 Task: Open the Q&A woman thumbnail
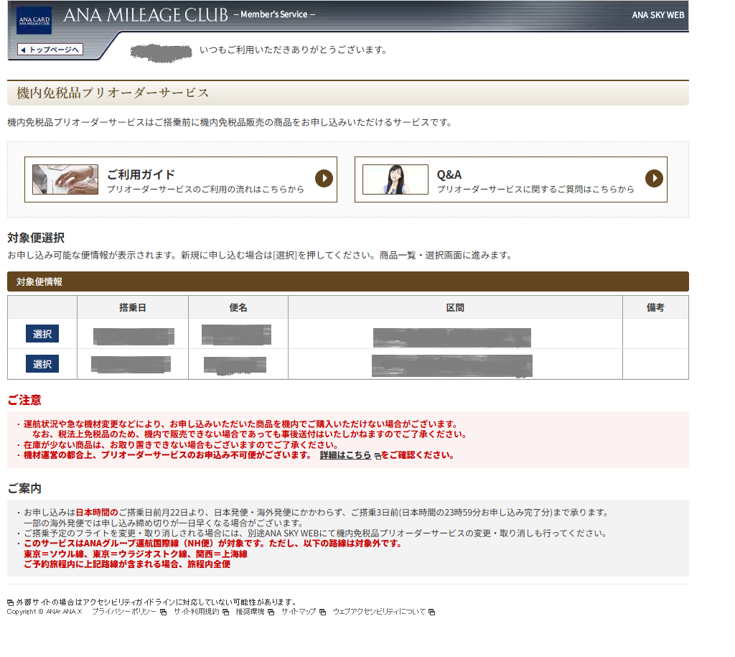pos(395,179)
